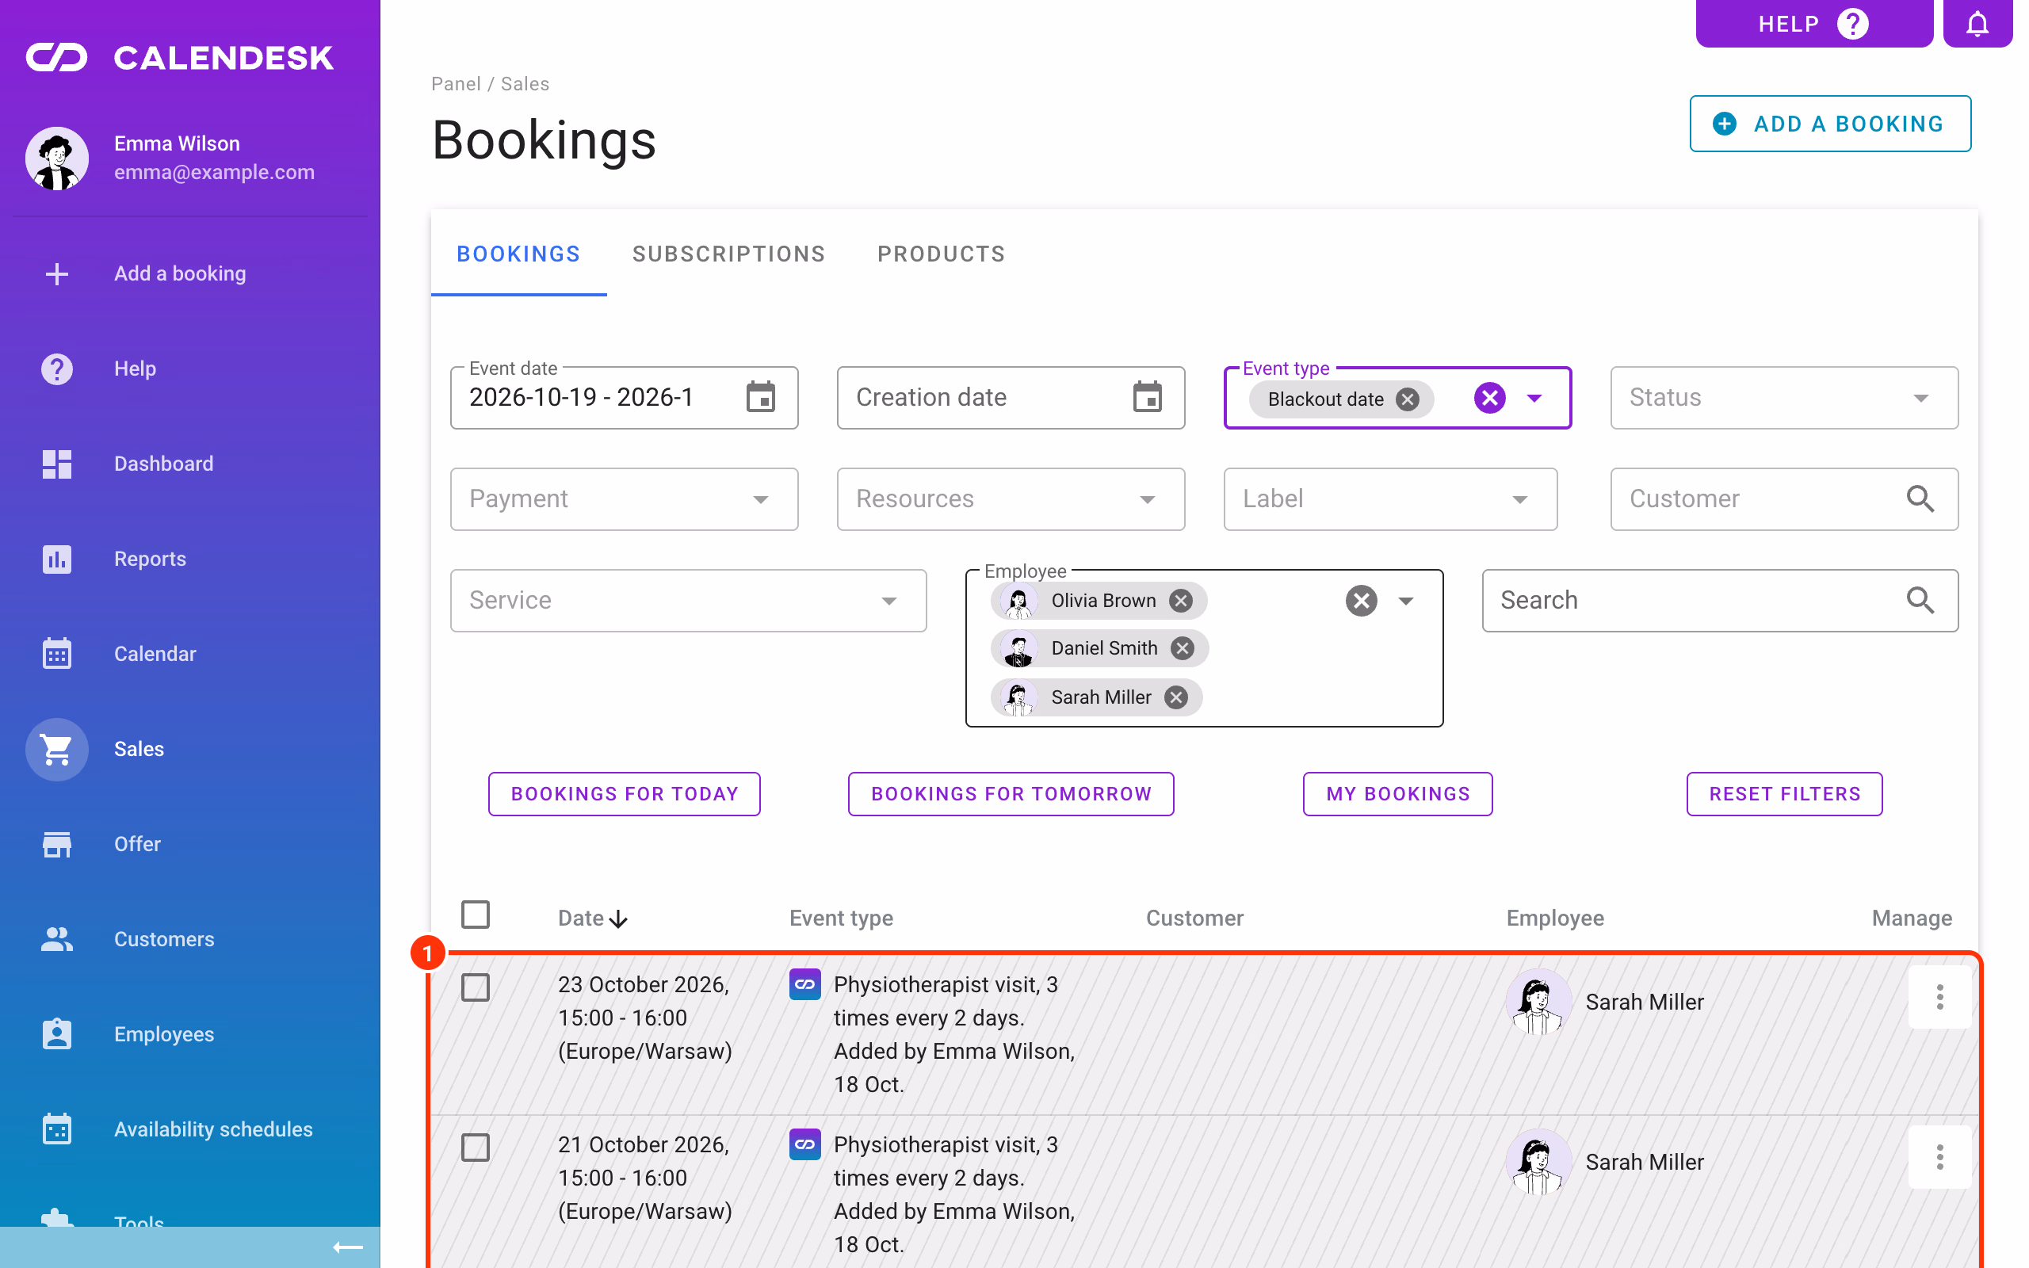2029x1268 pixels.
Task: Click the Add a Booking button
Action: pos(1830,124)
